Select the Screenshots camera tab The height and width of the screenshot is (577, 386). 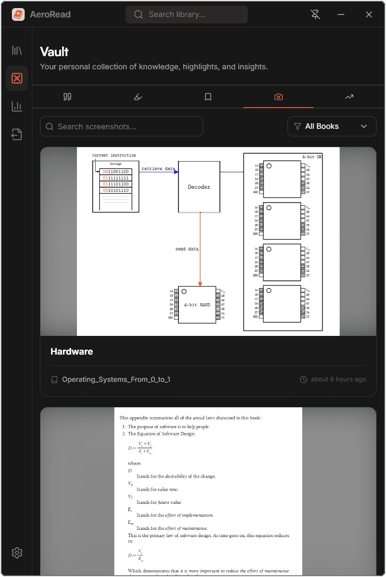pyautogui.click(x=278, y=97)
